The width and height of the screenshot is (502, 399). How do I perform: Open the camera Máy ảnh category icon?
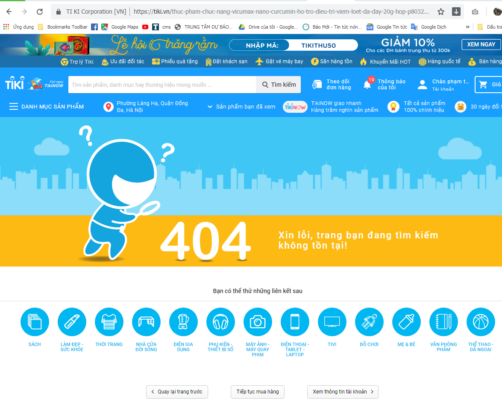[258, 322]
